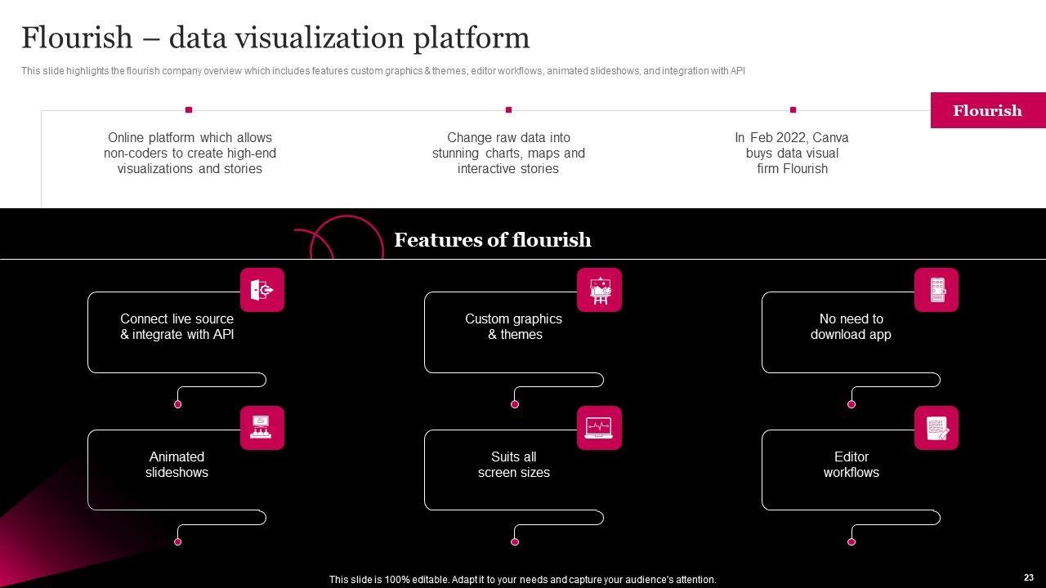Click the 'Change raw data into stunning charts' text
Image resolution: width=1046 pixels, height=588 pixels.
click(508, 153)
